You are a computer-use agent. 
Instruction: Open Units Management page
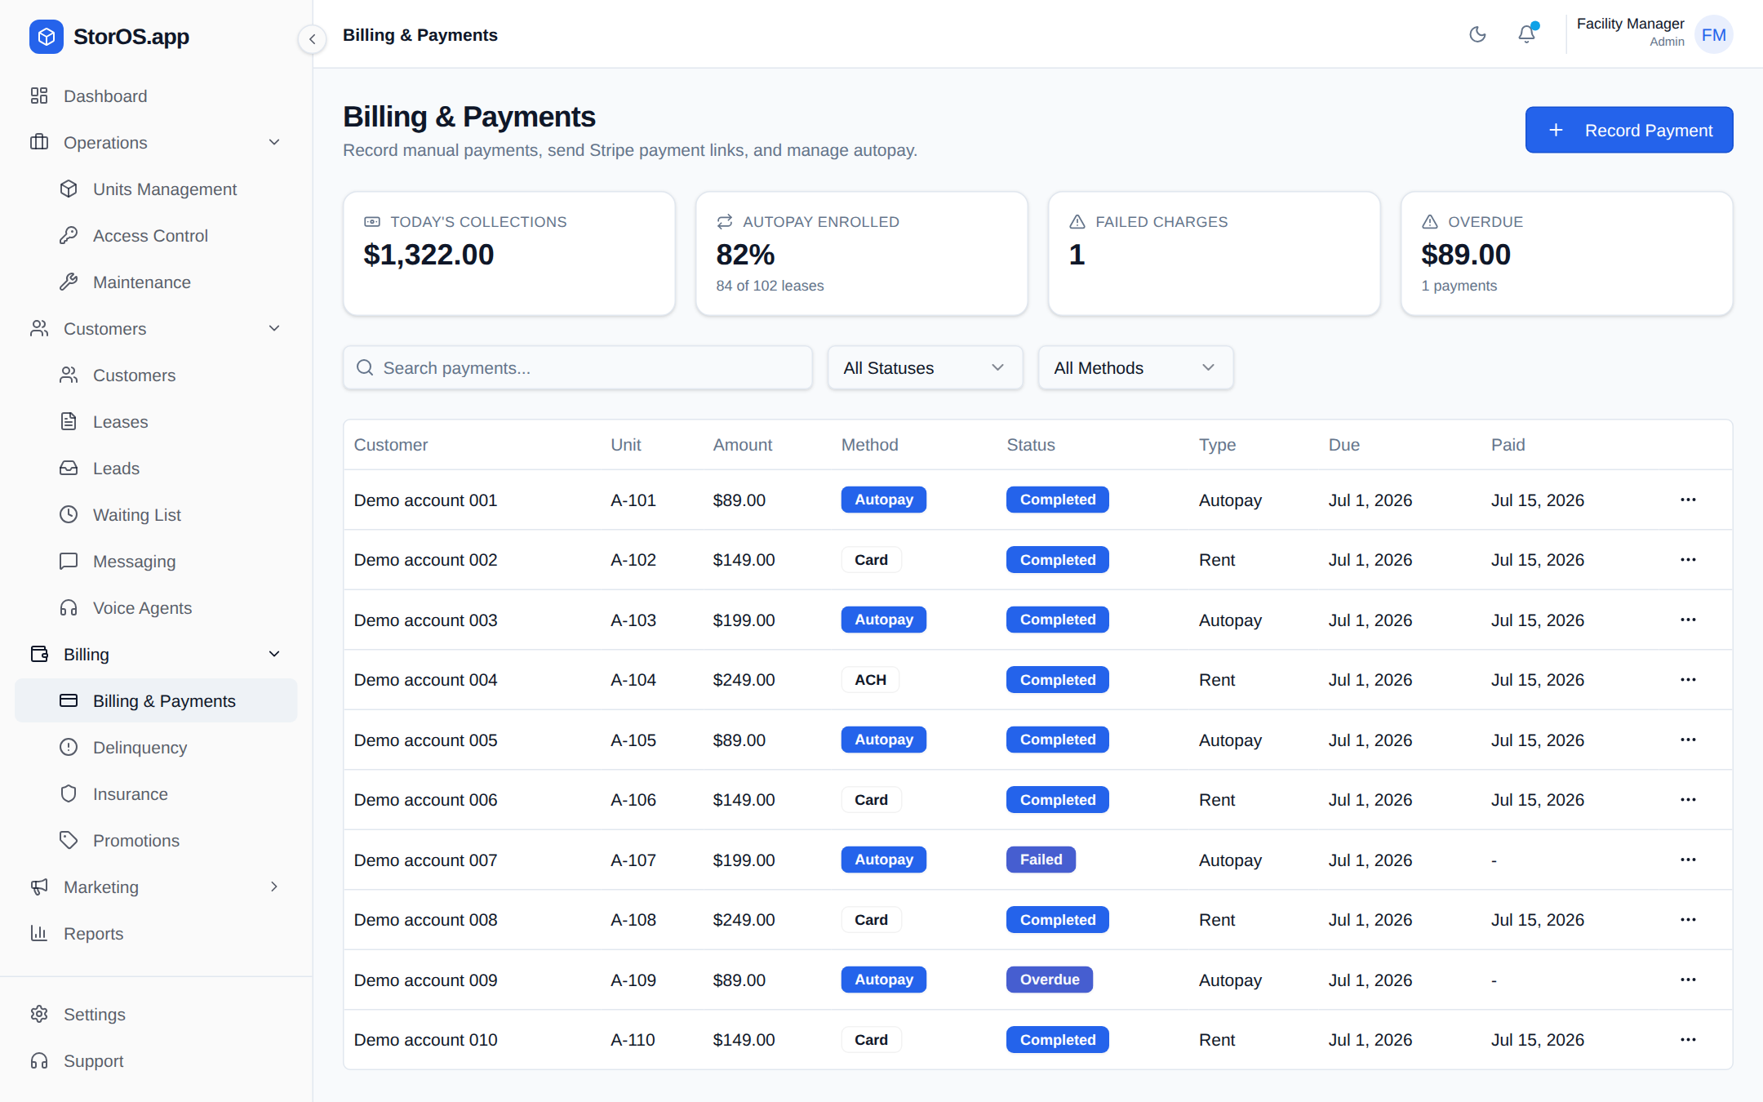[x=156, y=189]
